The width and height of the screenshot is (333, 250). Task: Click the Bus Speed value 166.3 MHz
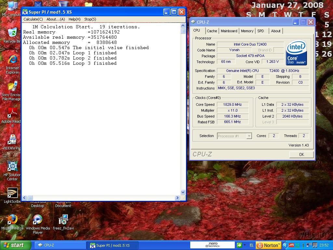click(x=232, y=116)
